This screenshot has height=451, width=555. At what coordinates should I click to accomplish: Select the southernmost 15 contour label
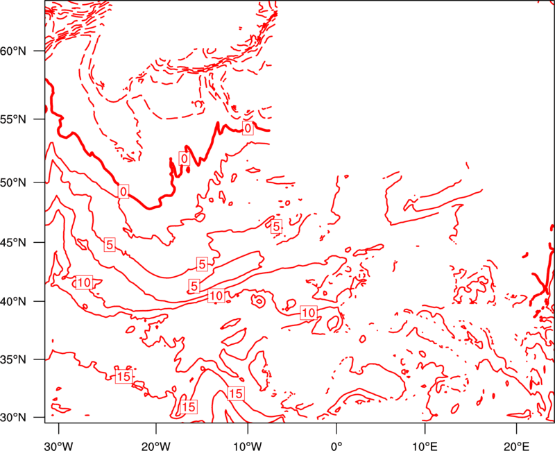188,407
